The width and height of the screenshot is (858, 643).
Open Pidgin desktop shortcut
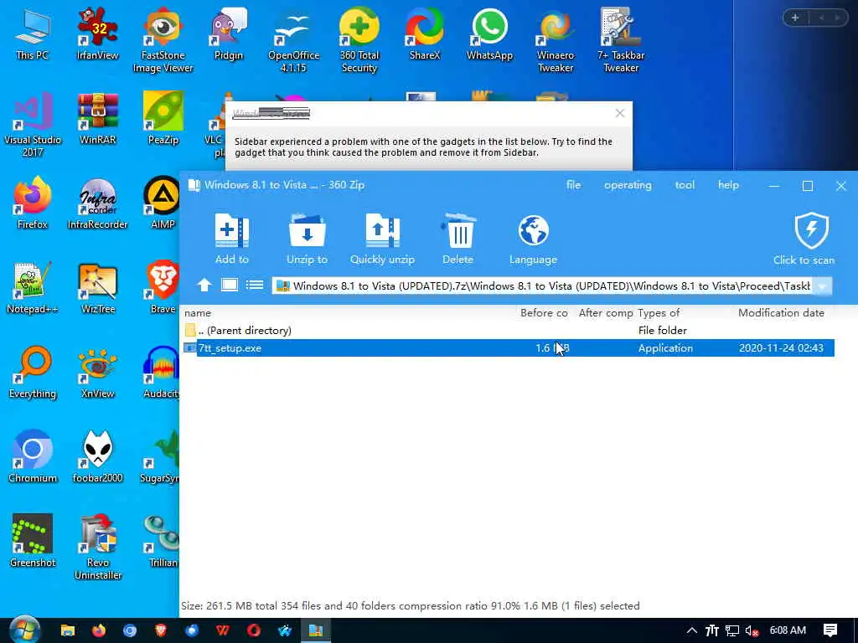pos(228,33)
